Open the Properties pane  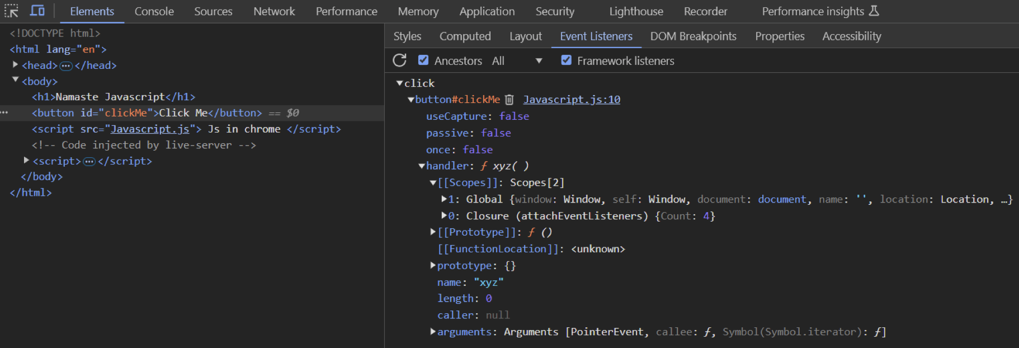[780, 36]
